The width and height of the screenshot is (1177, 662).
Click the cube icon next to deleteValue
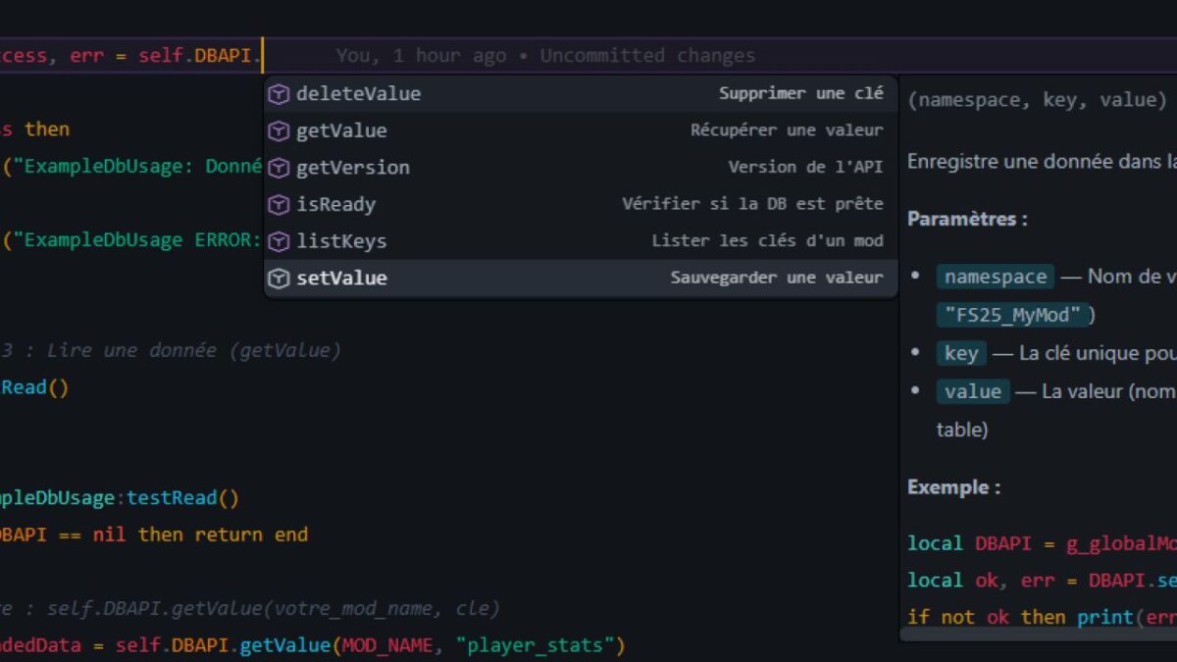tap(279, 94)
